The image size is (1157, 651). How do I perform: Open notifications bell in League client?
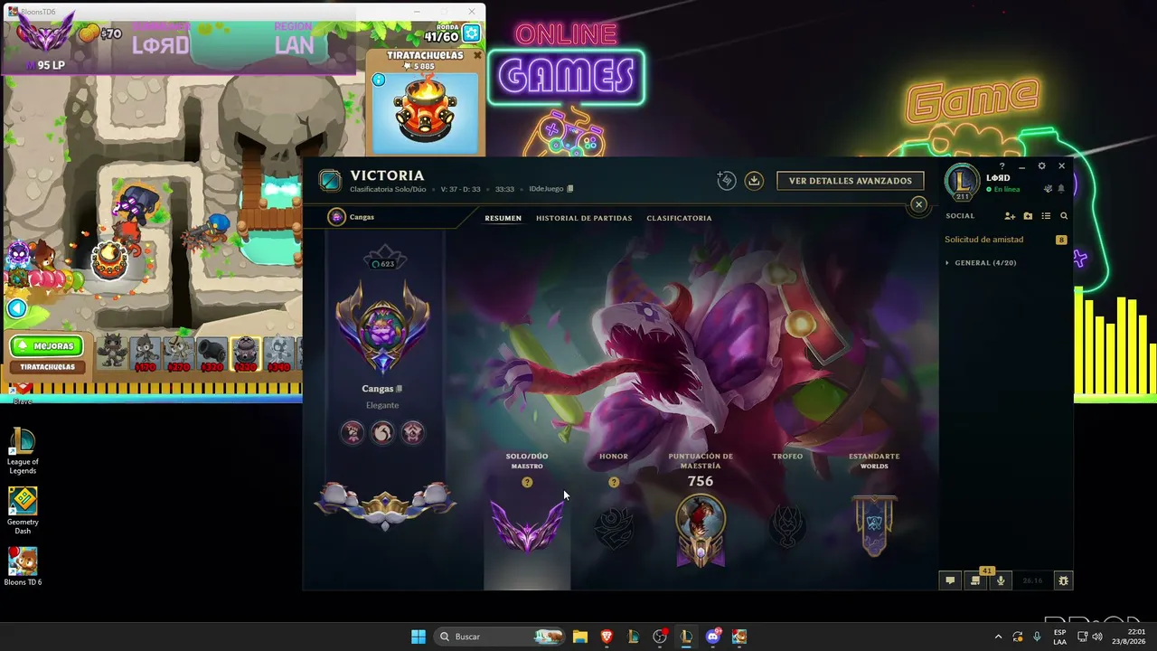tap(1061, 189)
